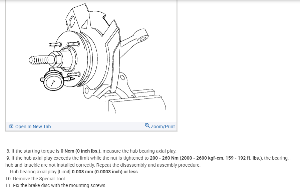This screenshot has width=300, height=190.
Task: Click step 11 "Fix the brake disc" line
Action: pyautogui.click(x=56, y=185)
